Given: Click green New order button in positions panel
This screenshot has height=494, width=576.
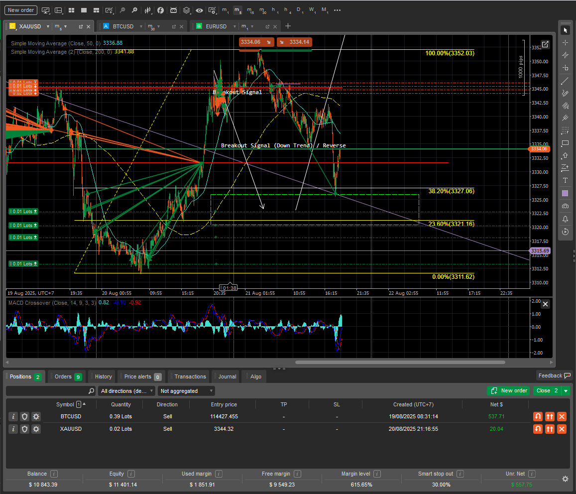Looking at the screenshot, I should [x=509, y=391].
